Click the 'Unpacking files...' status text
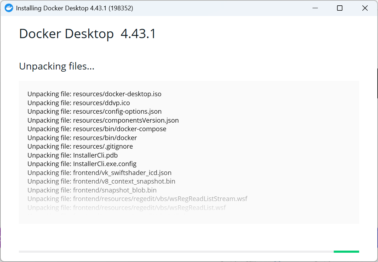Viewport: 378px width, 262px height. pyautogui.click(x=57, y=66)
